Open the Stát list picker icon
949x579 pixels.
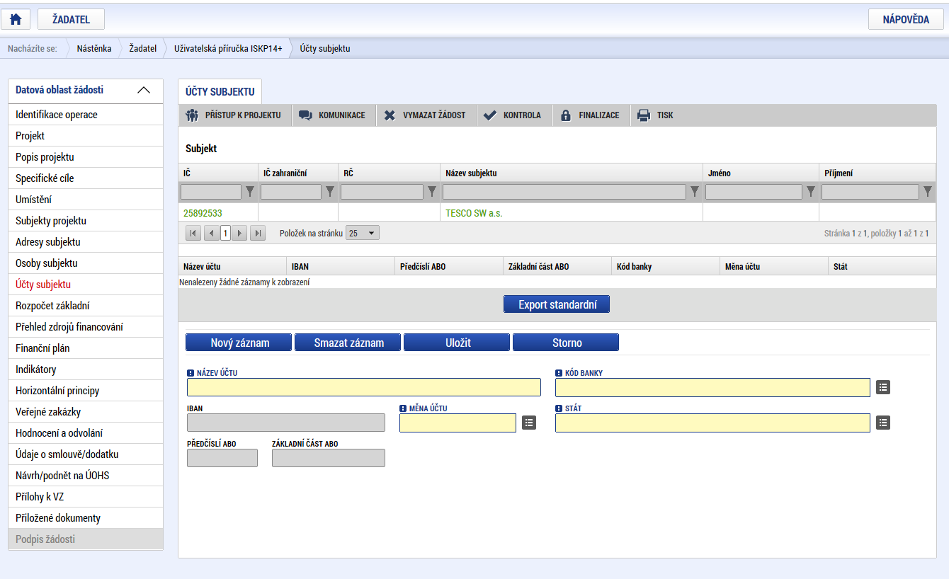point(883,423)
